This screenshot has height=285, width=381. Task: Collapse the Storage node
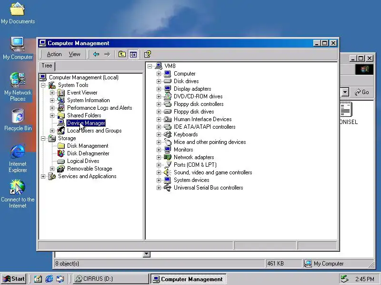tap(43, 138)
